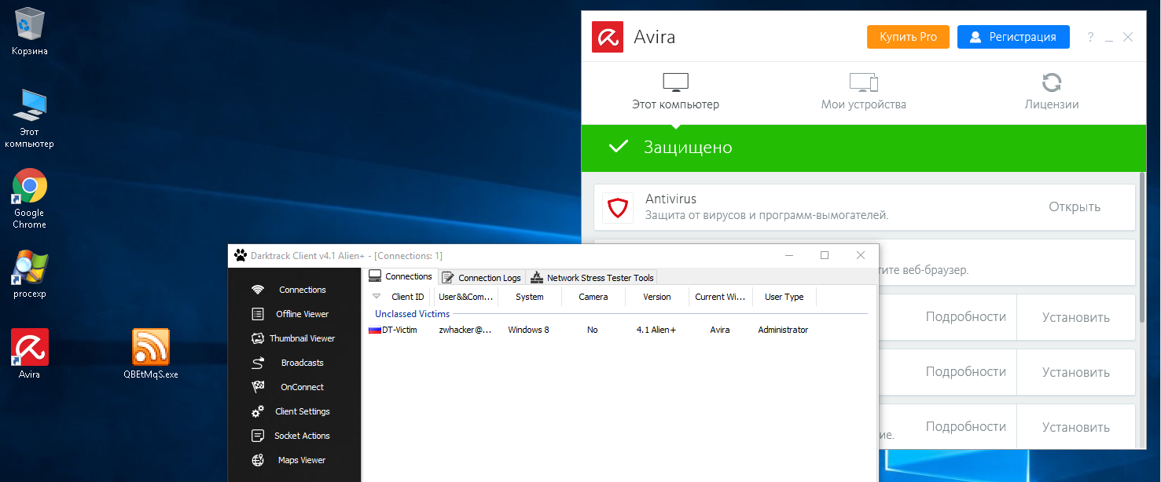This screenshot has width=1161, height=482.
Task: Sort by Client ID column header
Action: (x=407, y=297)
